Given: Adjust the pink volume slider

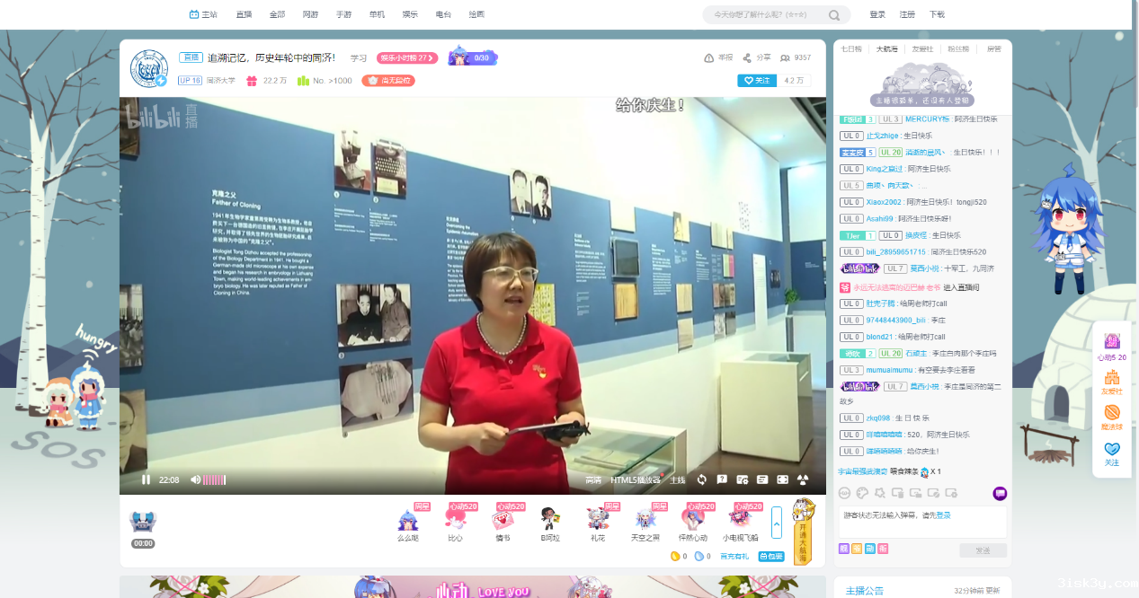Looking at the screenshot, I should pyautogui.click(x=214, y=480).
